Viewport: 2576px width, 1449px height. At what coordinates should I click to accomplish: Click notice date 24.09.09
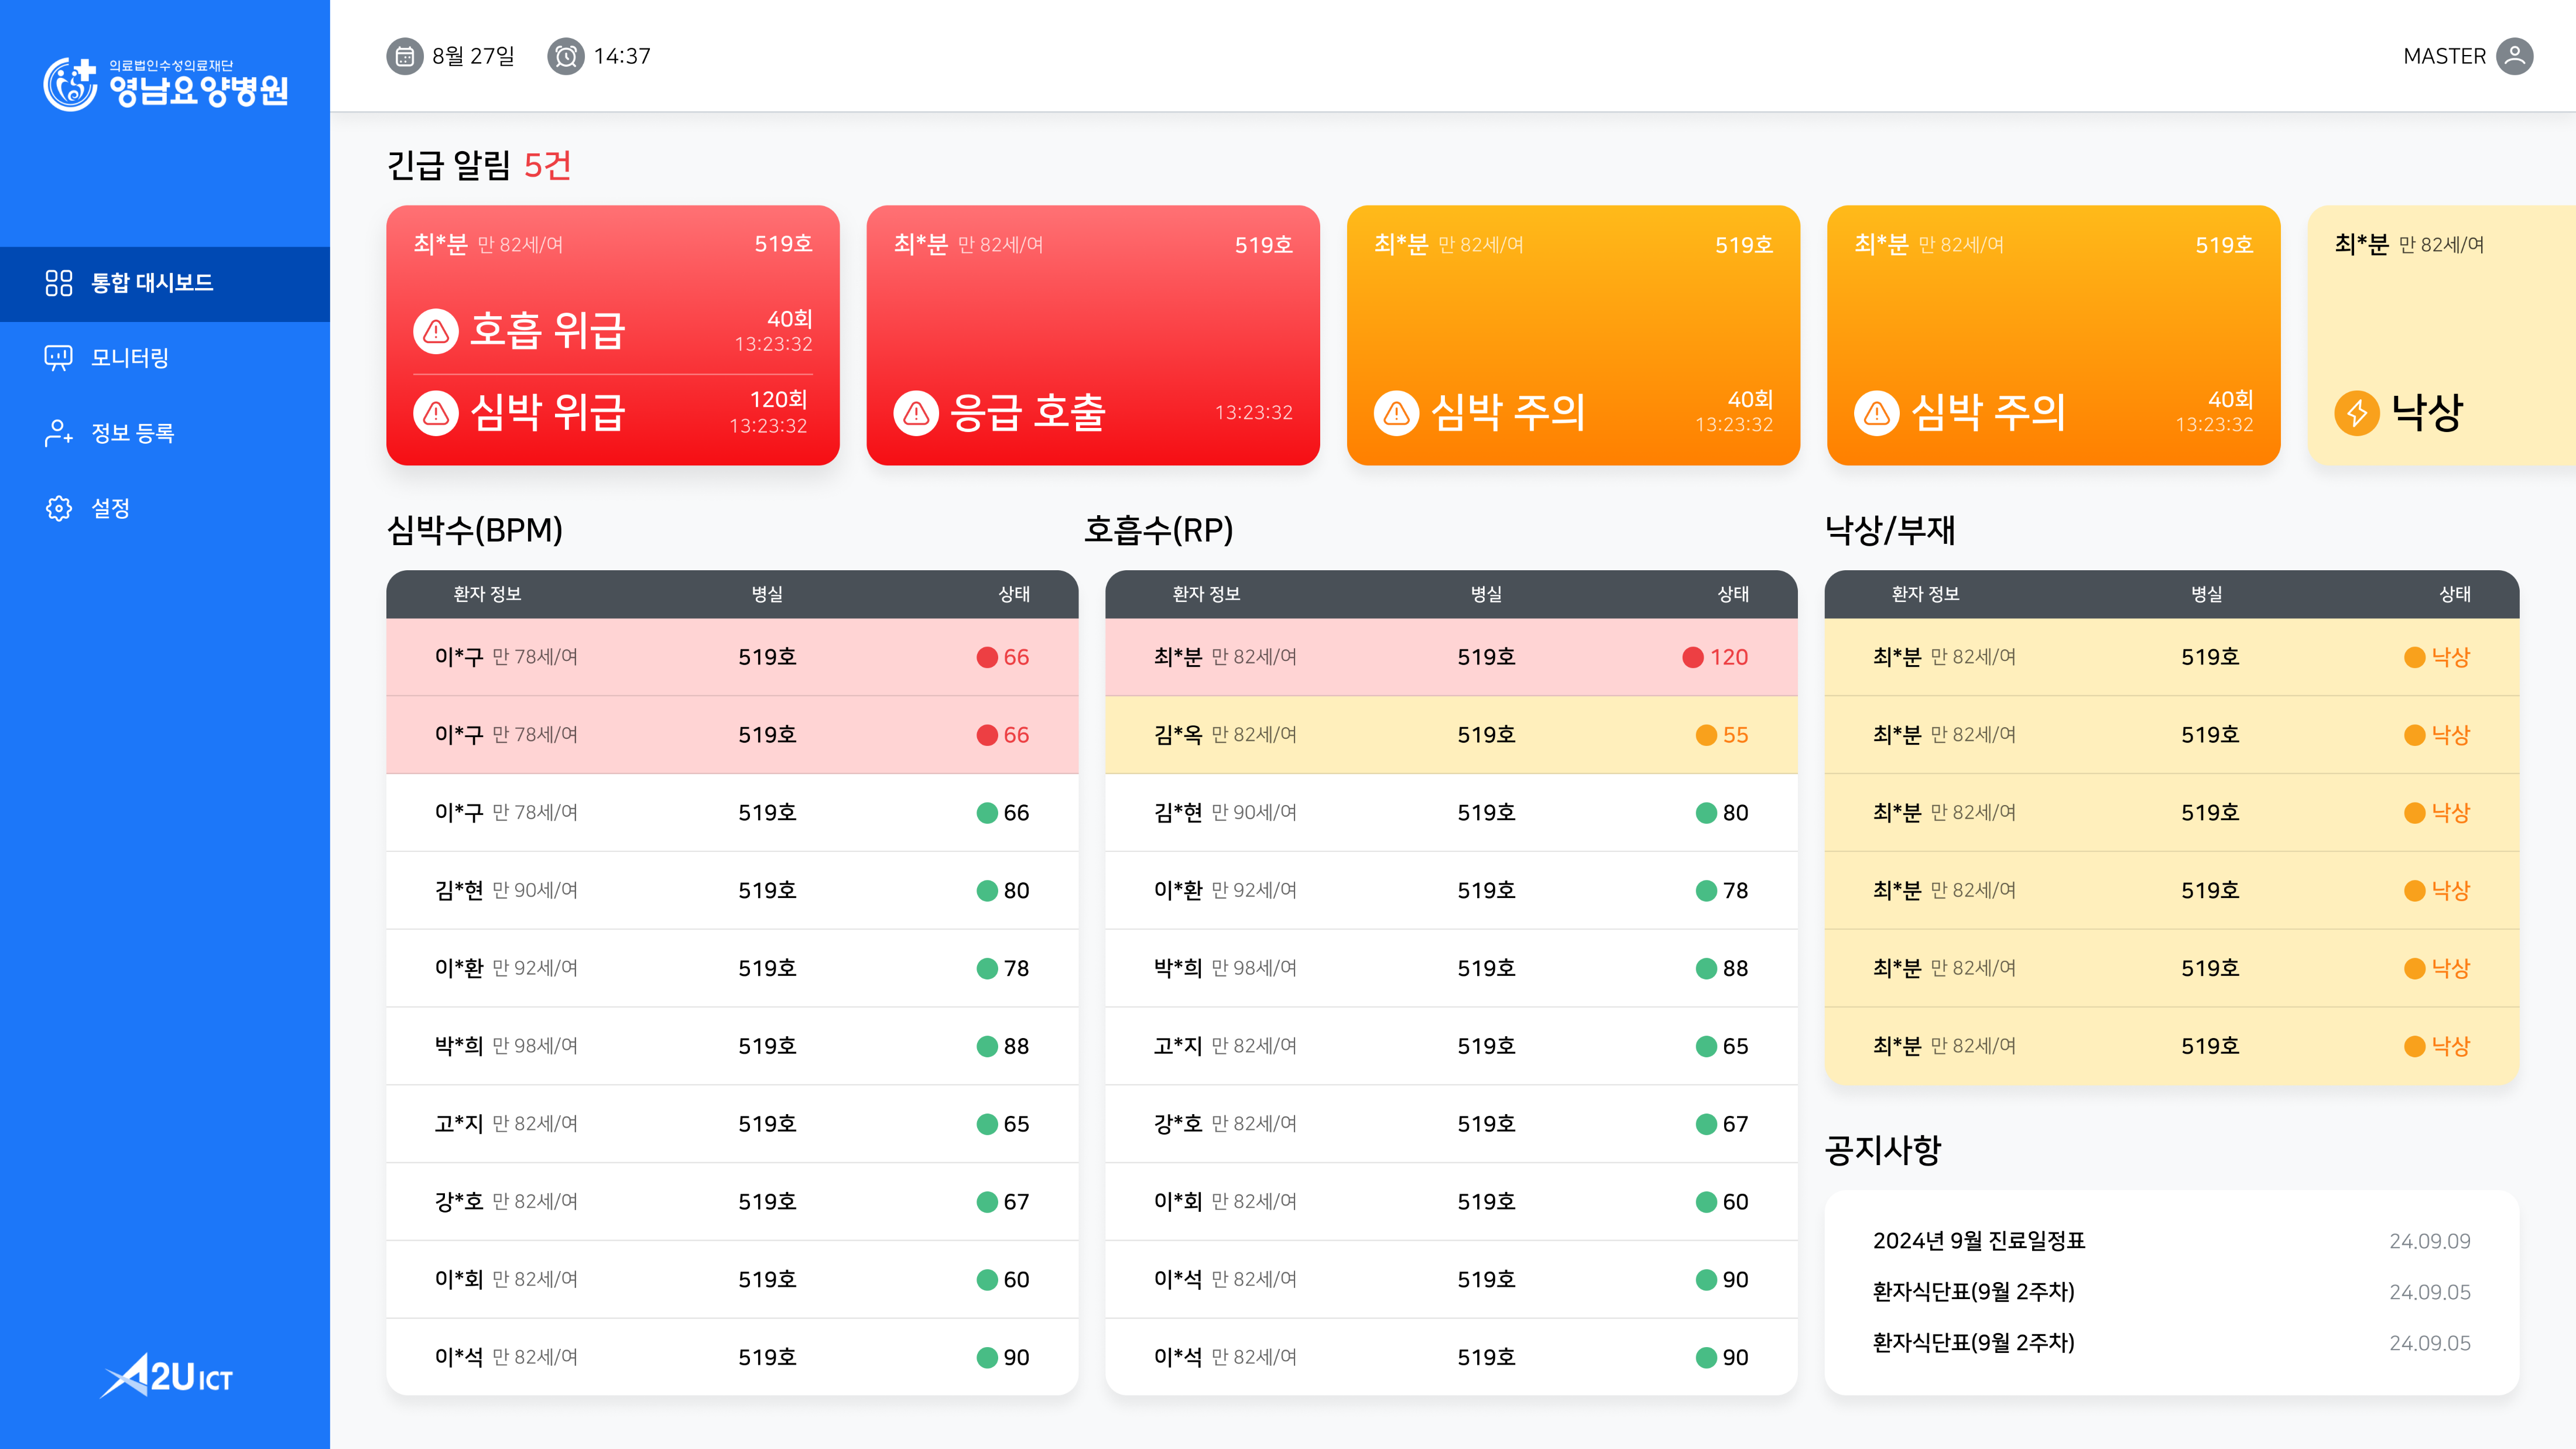2430,1241
